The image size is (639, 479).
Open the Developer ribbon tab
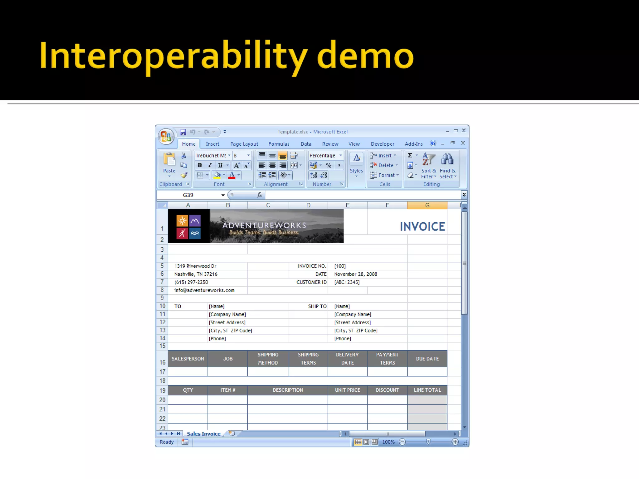(382, 144)
